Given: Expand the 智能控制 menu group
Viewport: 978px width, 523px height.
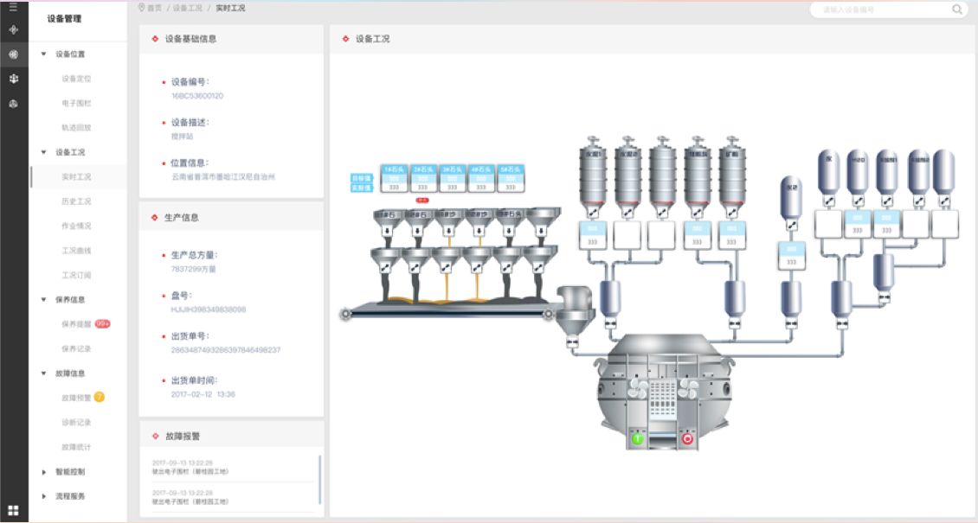Looking at the screenshot, I should [x=44, y=472].
